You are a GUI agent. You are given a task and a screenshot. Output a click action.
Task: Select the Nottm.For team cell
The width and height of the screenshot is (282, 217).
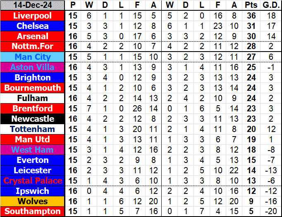[33, 47]
